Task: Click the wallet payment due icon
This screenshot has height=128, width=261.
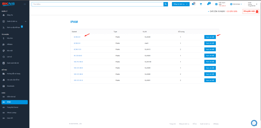Action: 216,4
